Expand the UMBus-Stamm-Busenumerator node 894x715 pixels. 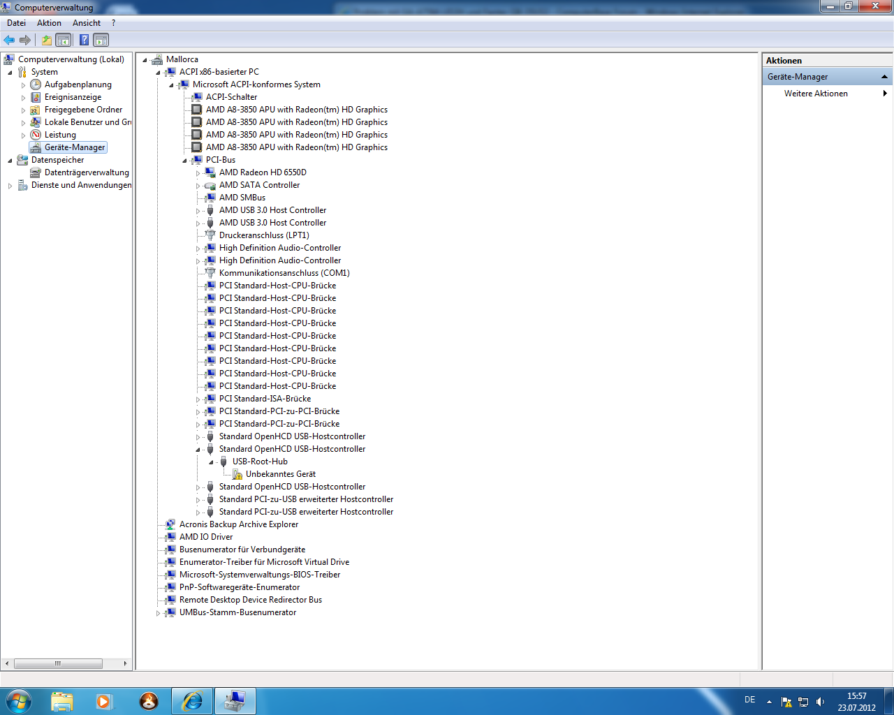coord(158,613)
